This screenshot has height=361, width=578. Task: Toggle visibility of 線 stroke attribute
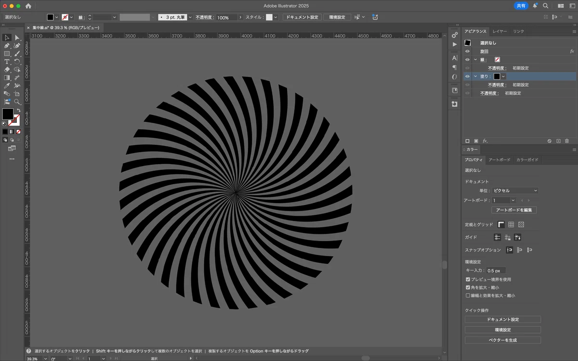coord(467,60)
